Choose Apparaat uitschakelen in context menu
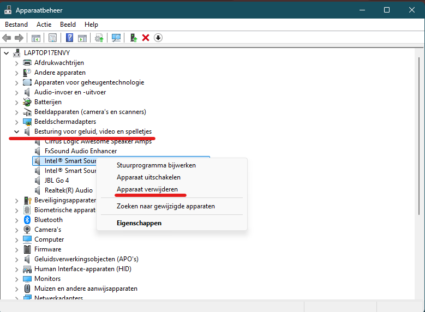425x312 pixels. (148, 177)
